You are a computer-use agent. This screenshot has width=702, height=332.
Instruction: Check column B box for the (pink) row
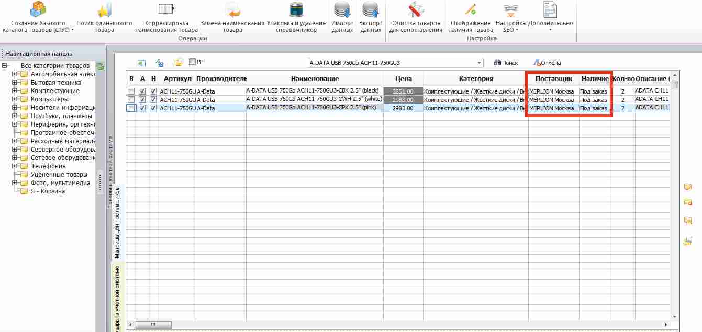tap(131, 108)
